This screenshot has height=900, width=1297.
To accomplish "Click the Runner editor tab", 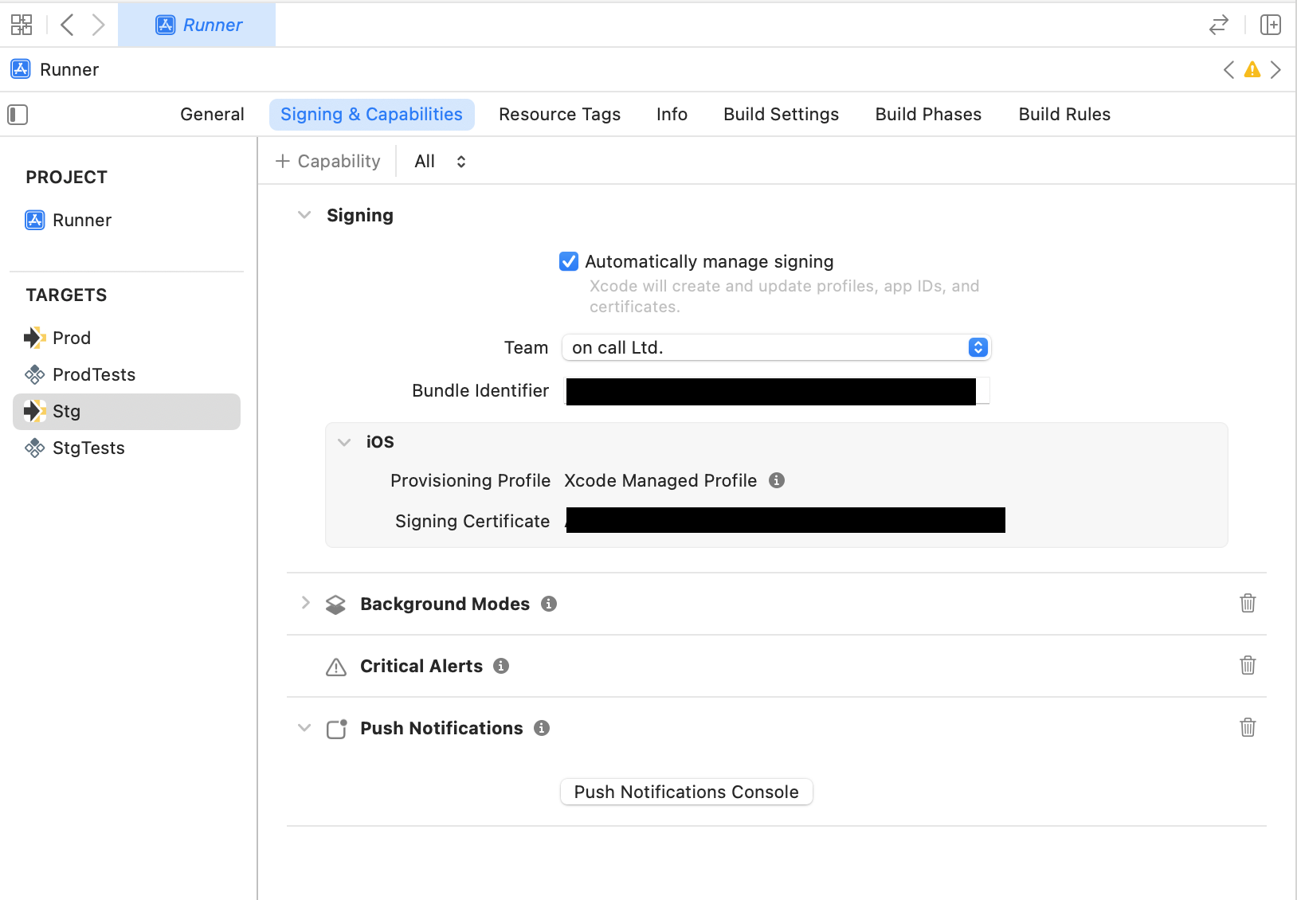I will 197,25.
